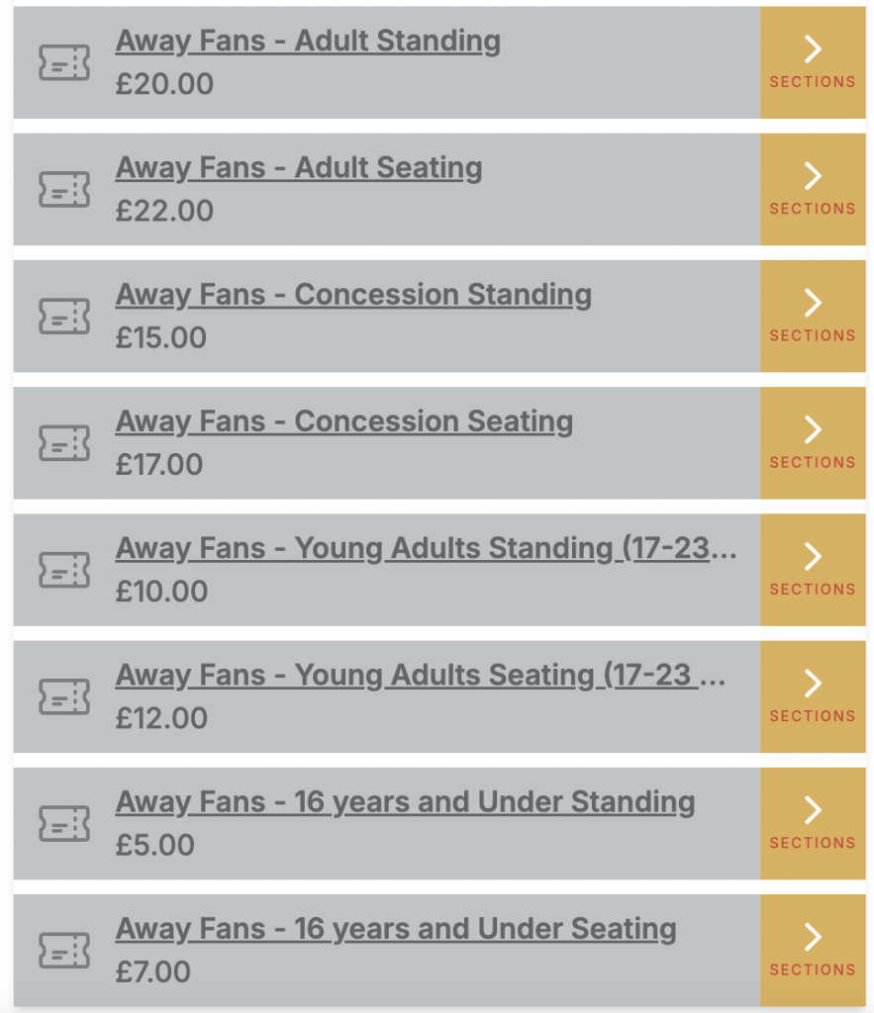Expand Sections for Adult Standing ticket
874x1013 pixels.
(813, 62)
